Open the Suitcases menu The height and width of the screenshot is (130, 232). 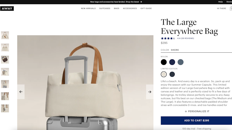105,8
